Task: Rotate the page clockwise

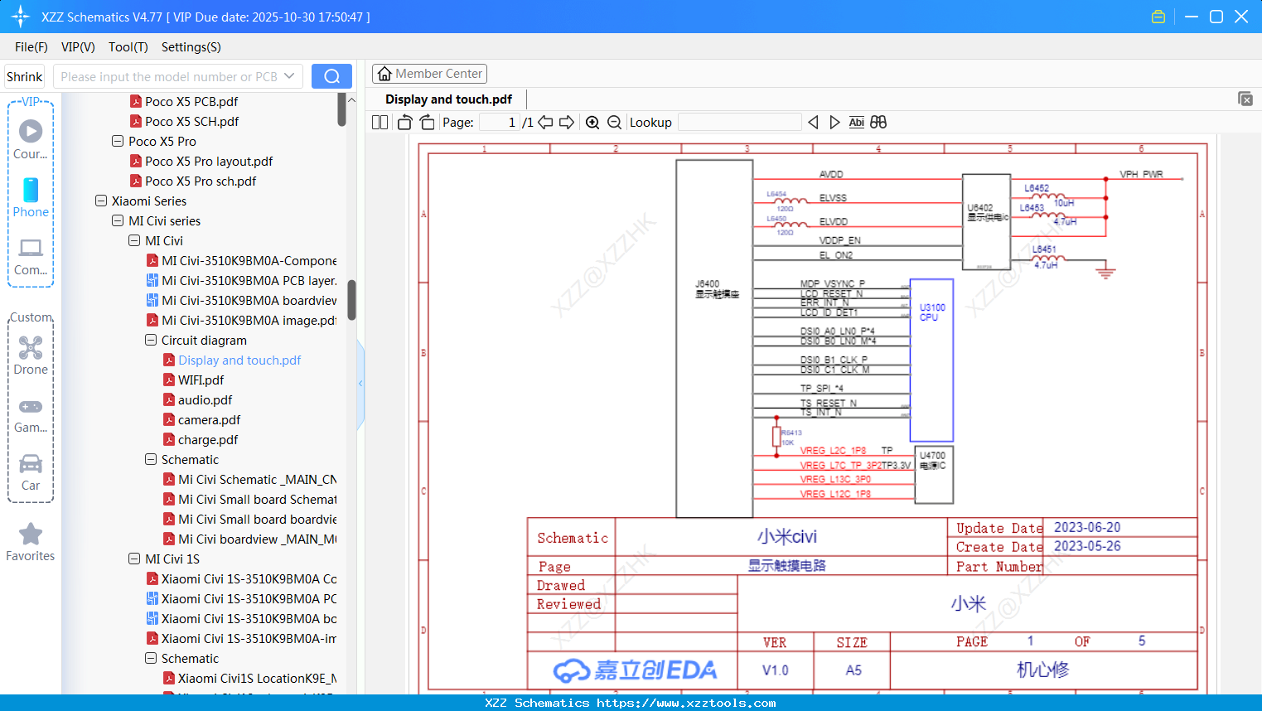Action: [428, 123]
